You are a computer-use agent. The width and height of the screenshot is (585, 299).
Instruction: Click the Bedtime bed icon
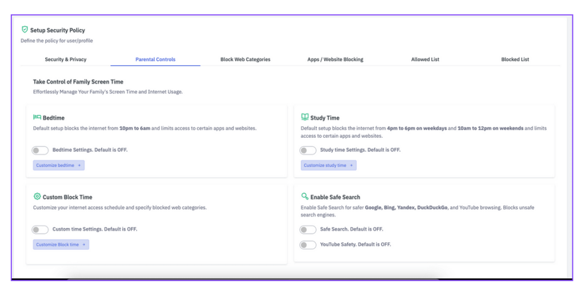pos(37,117)
